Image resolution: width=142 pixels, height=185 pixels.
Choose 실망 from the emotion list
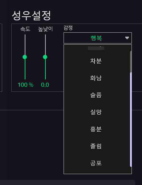pyautogui.click(x=96, y=112)
